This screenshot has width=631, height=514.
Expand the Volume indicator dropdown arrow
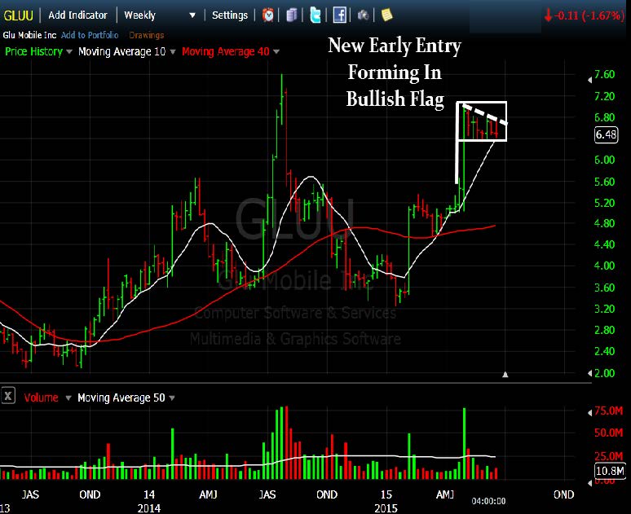[68, 398]
